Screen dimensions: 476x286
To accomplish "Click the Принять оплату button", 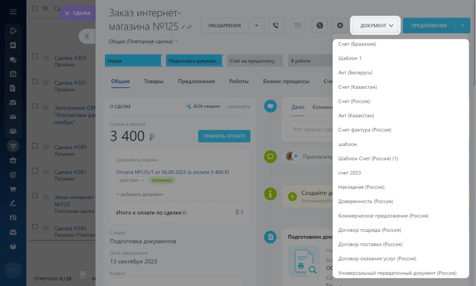I will [x=224, y=136].
